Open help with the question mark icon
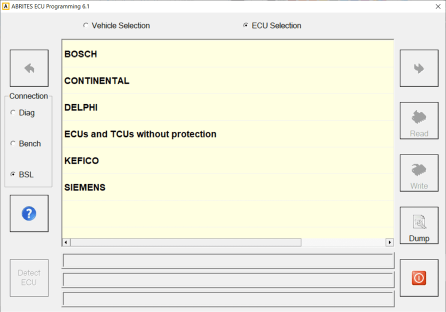The height and width of the screenshot is (312, 446). [29, 213]
